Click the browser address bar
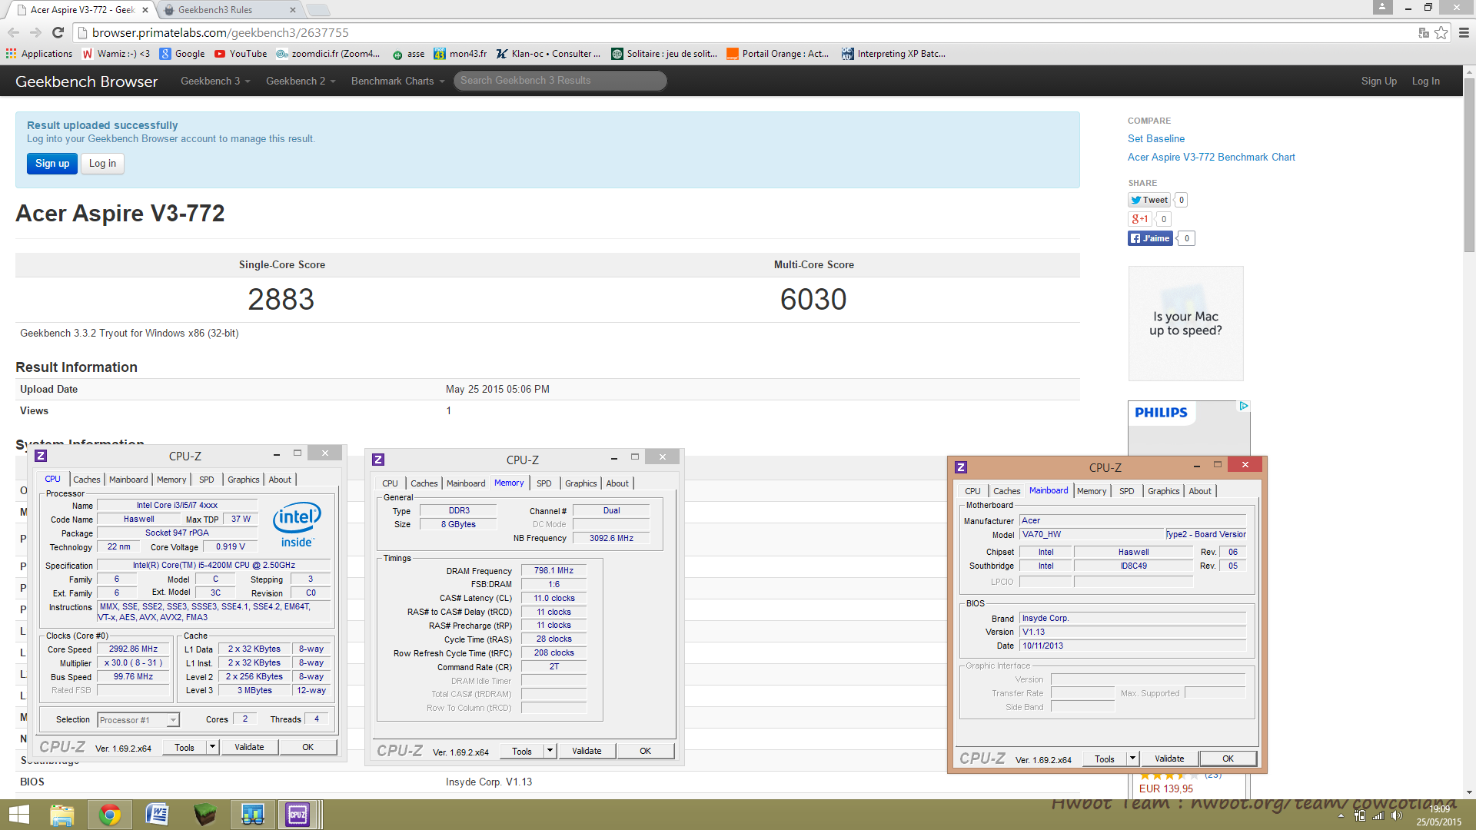This screenshot has height=830, width=1476. pos(746,32)
